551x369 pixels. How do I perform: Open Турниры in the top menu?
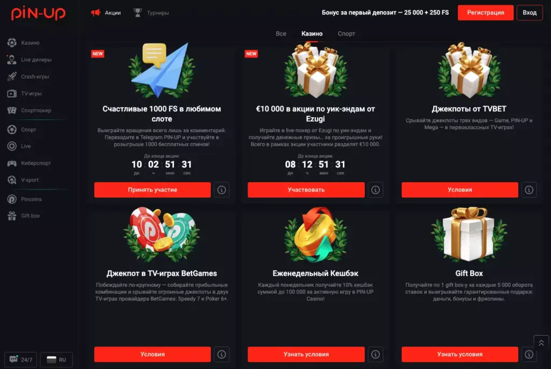click(x=151, y=13)
